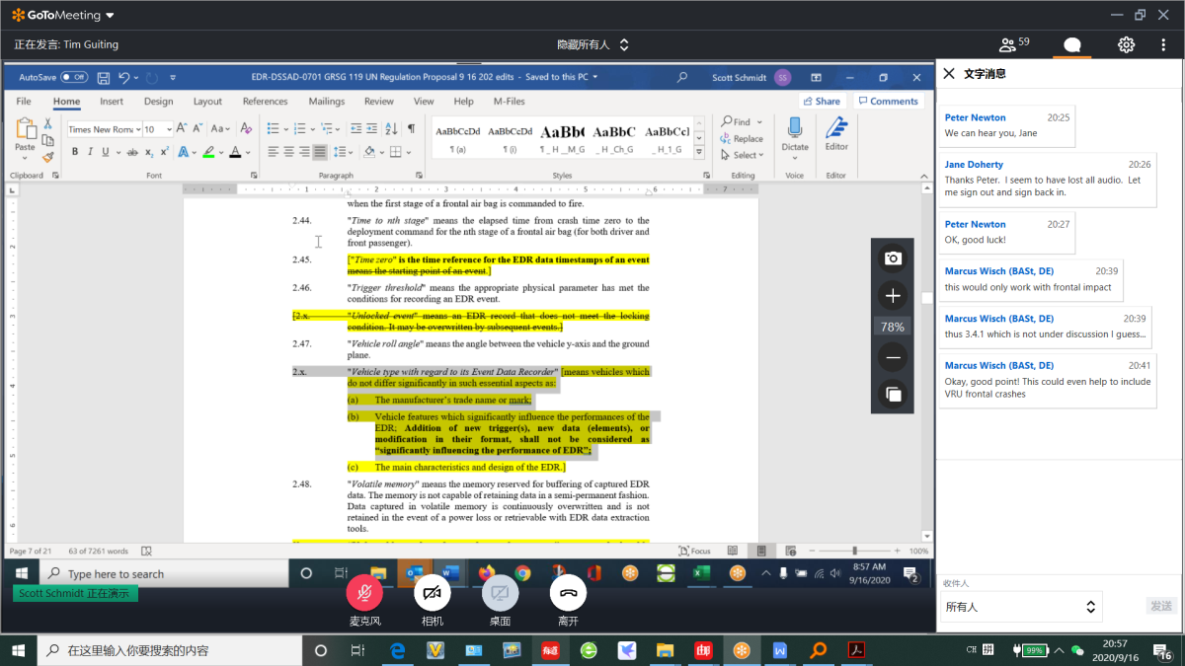Unmute the microphone
The height and width of the screenshot is (666, 1185).
(x=364, y=593)
